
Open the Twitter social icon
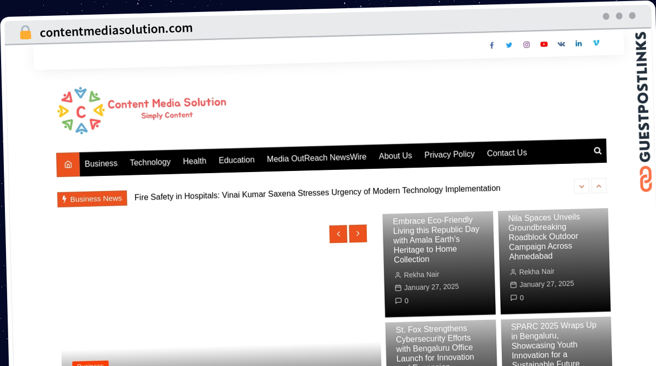click(509, 45)
